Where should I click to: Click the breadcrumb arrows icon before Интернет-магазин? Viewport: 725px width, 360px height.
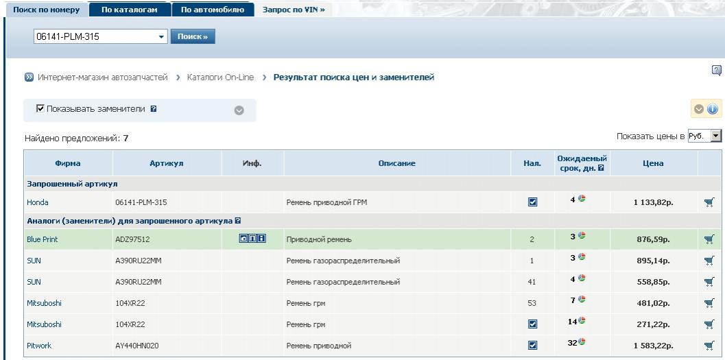[x=29, y=77]
